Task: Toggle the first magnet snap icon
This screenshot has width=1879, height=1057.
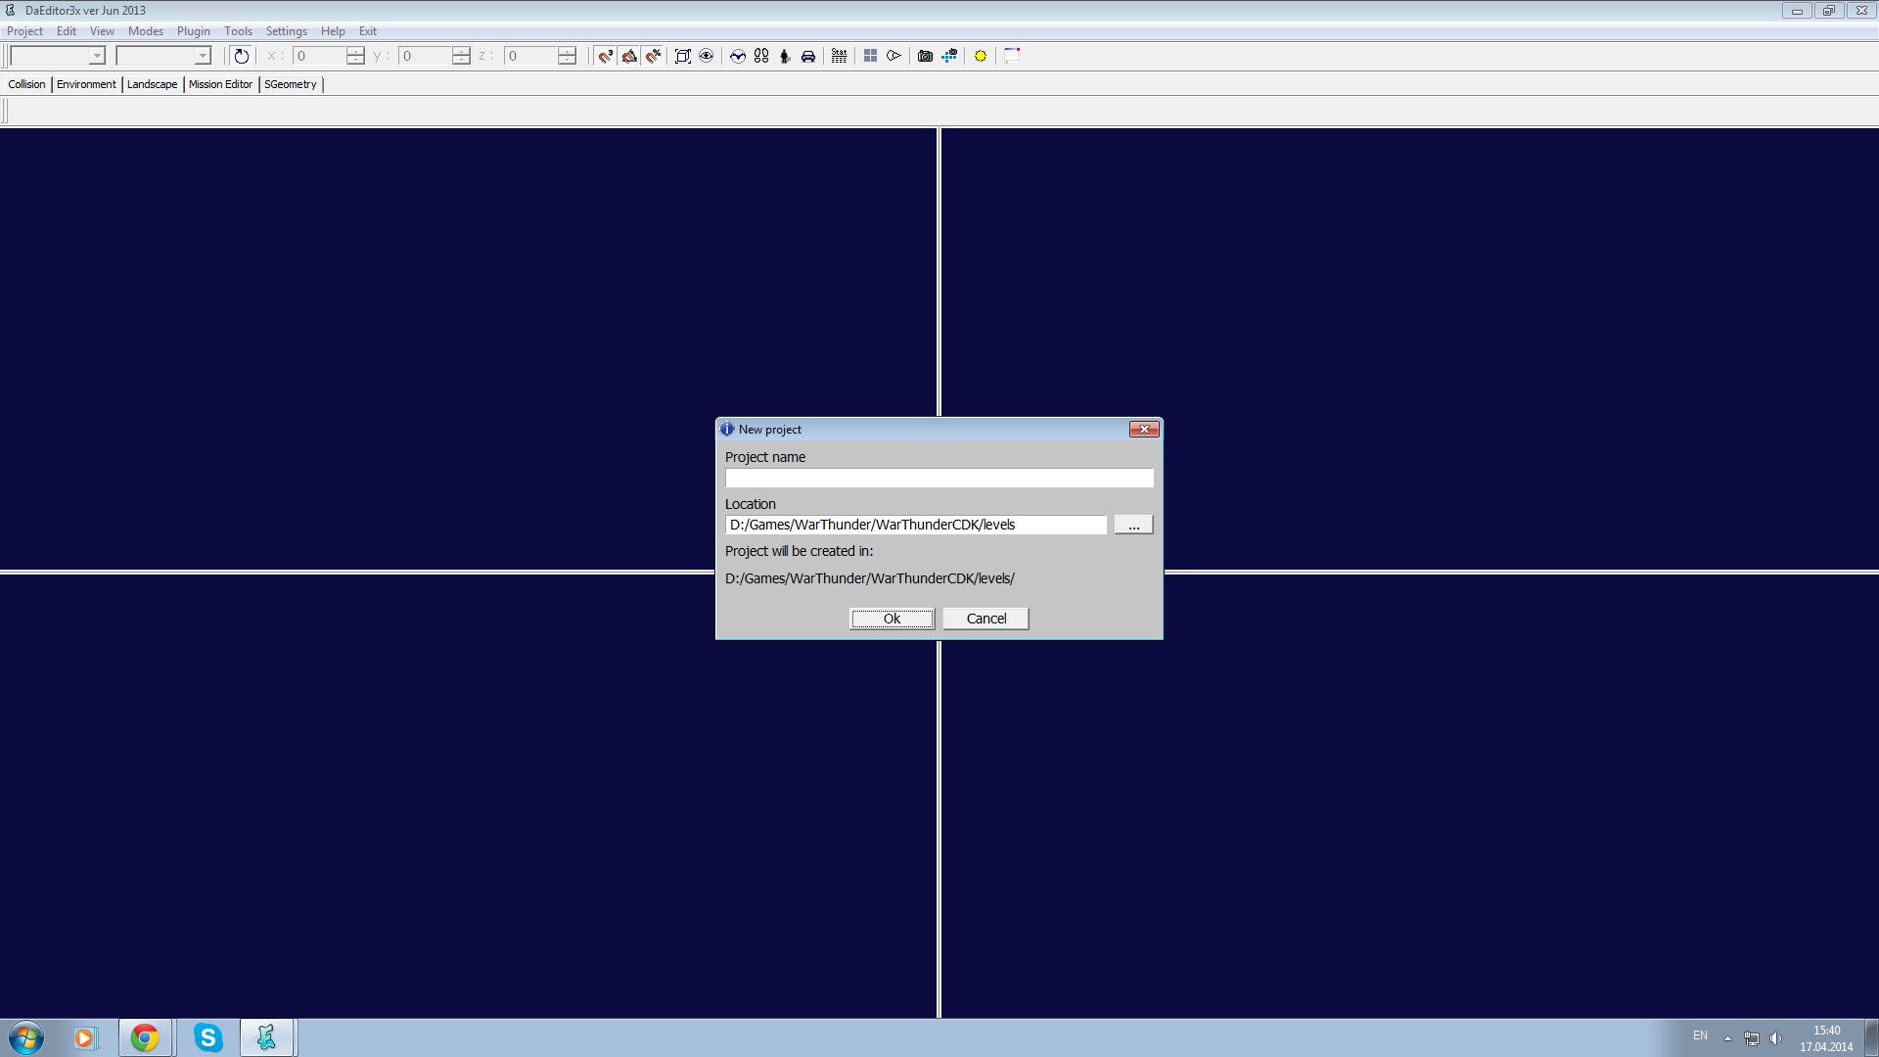Action: click(606, 56)
